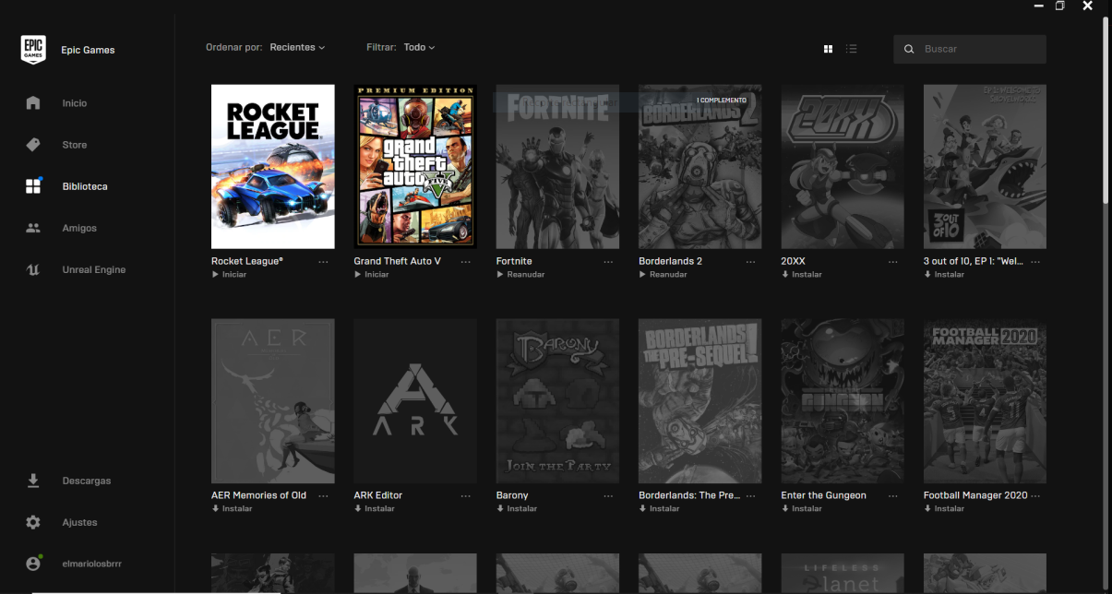Open options menu for Fortnite

[608, 262]
